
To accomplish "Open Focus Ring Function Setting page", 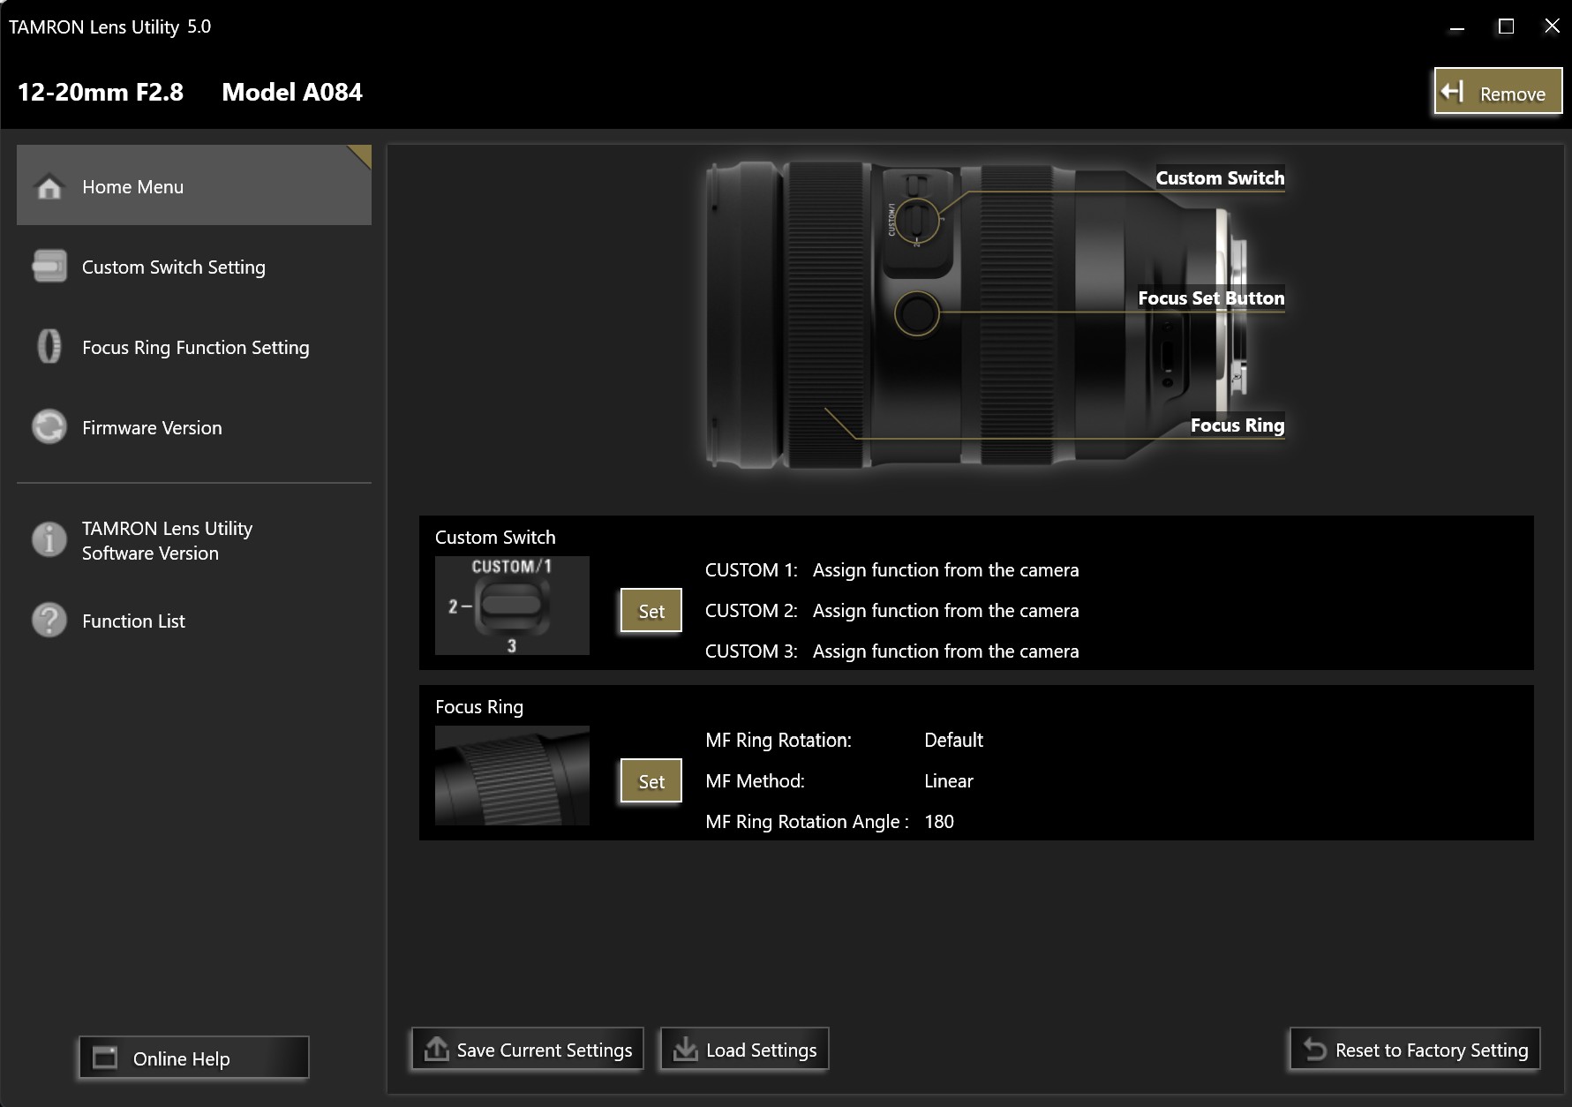I will tap(194, 347).
